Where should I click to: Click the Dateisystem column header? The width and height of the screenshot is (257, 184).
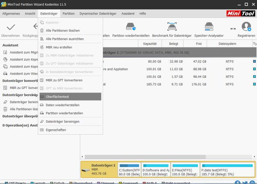(x=227, y=44)
